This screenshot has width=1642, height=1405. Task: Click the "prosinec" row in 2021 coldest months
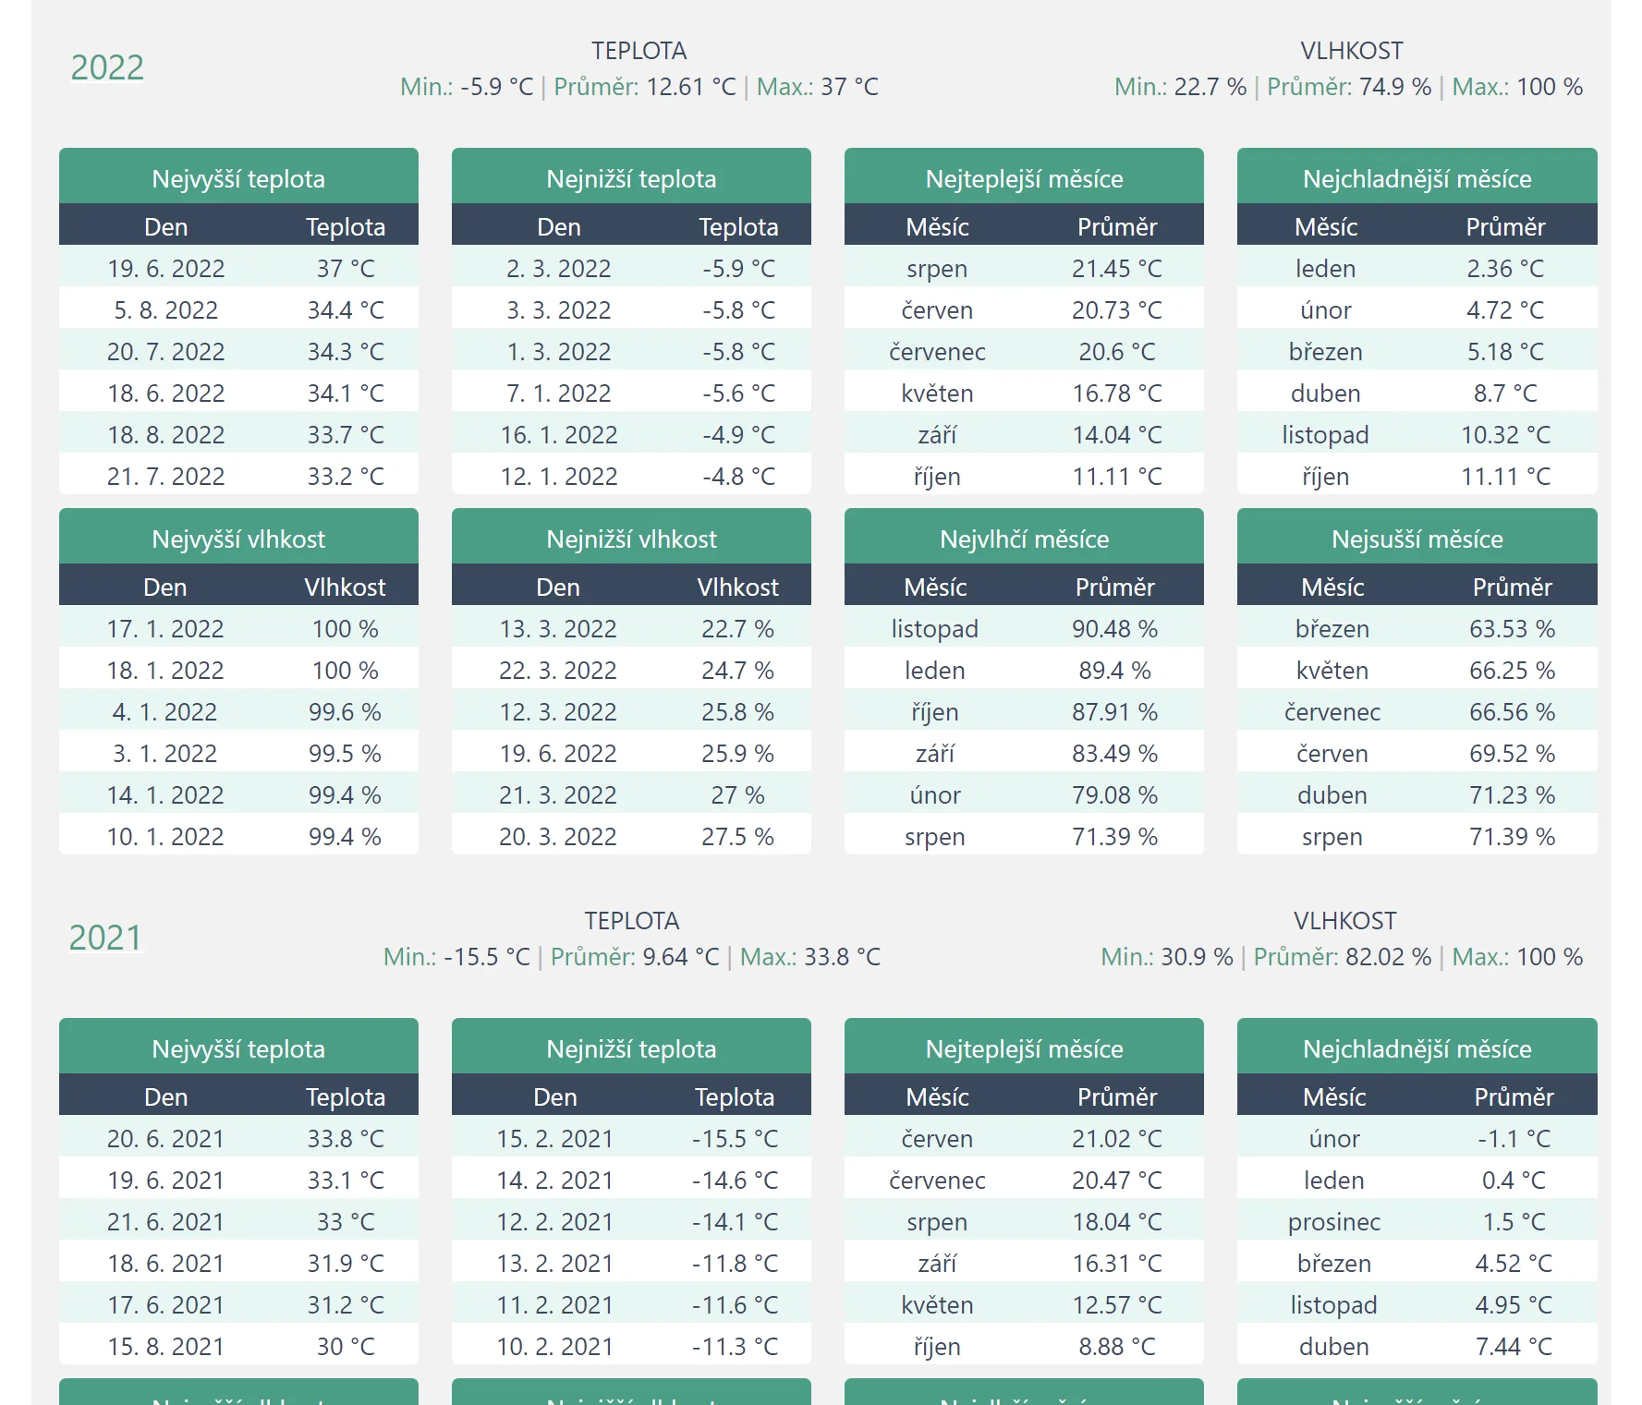point(1417,1221)
